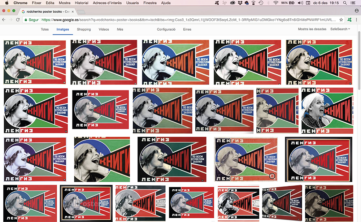The width and height of the screenshot is (361, 222).
Task: Open the Mostra menu
Action: coord(65,3)
